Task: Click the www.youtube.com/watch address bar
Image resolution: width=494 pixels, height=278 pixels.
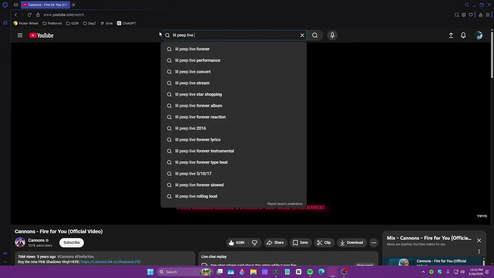Action: point(64,15)
